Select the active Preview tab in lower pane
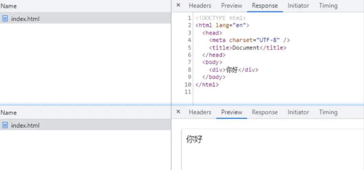The width and height of the screenshot is (364, 170). coord(232,112)
